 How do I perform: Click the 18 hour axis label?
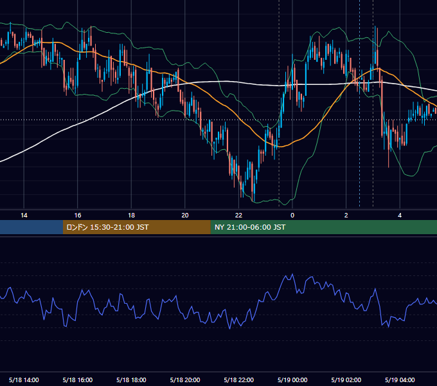[131, 216]
